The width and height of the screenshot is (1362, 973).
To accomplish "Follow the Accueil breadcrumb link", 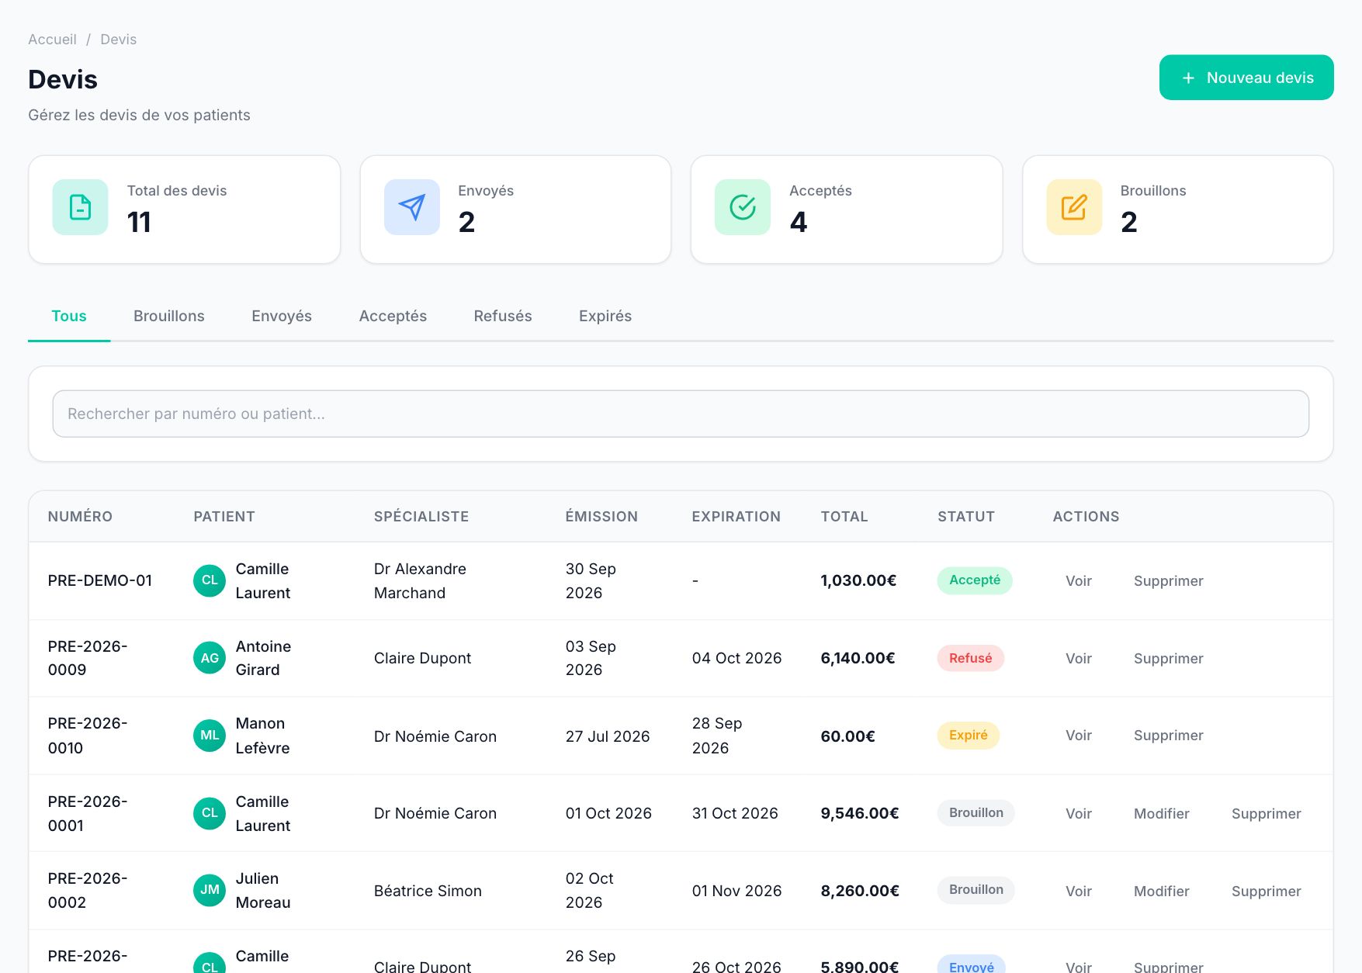I will tap(52, 40).
